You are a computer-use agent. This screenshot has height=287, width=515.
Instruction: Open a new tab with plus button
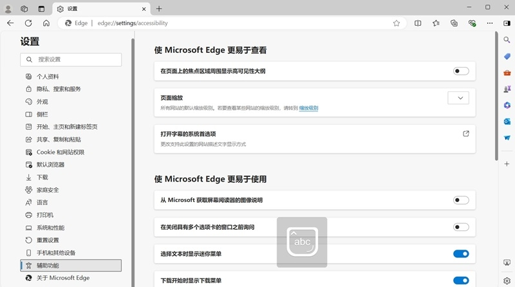(x=159, y=9)
